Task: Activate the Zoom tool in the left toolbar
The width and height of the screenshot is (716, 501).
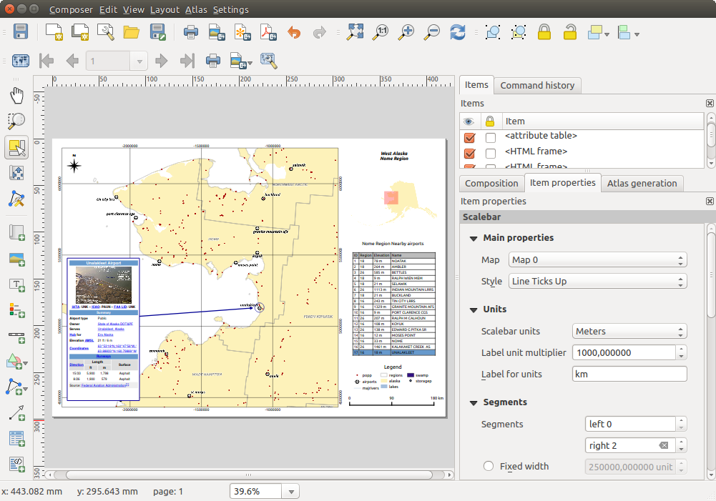Action: tap(16, 121)
